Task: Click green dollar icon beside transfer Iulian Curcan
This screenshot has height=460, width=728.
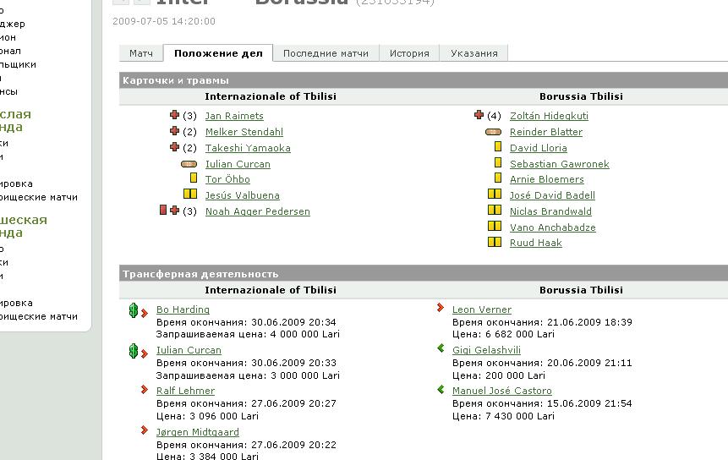Action: point(134,351)
